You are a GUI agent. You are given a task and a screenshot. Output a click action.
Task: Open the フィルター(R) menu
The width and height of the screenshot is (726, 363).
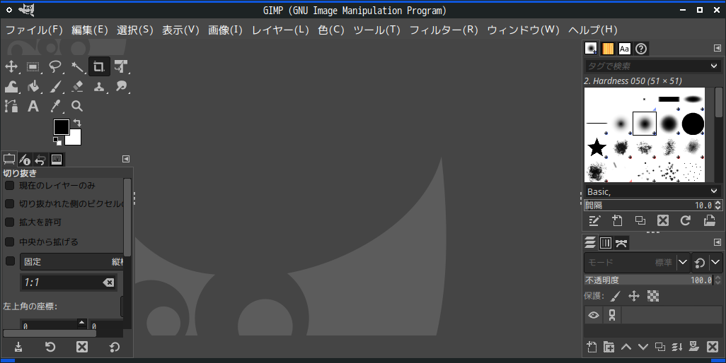(x=444, y=30)
